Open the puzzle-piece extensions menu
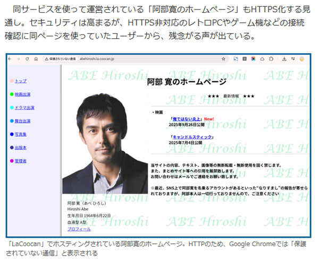 pos(271,59)
